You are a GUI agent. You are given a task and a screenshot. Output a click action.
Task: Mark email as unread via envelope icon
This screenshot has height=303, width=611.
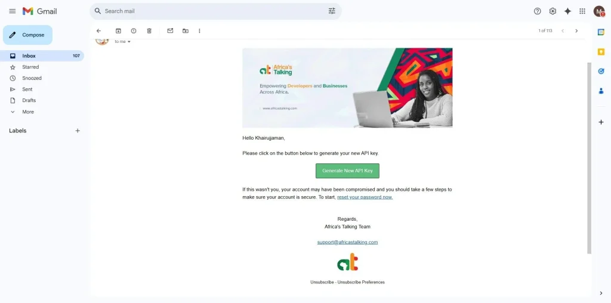170,31
